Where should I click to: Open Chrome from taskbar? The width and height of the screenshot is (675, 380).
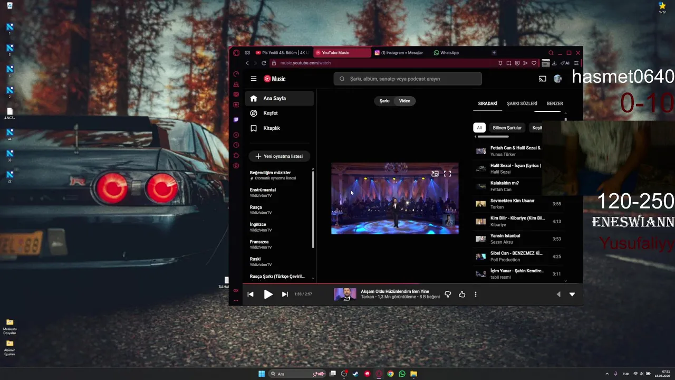[x=390, y=374]
